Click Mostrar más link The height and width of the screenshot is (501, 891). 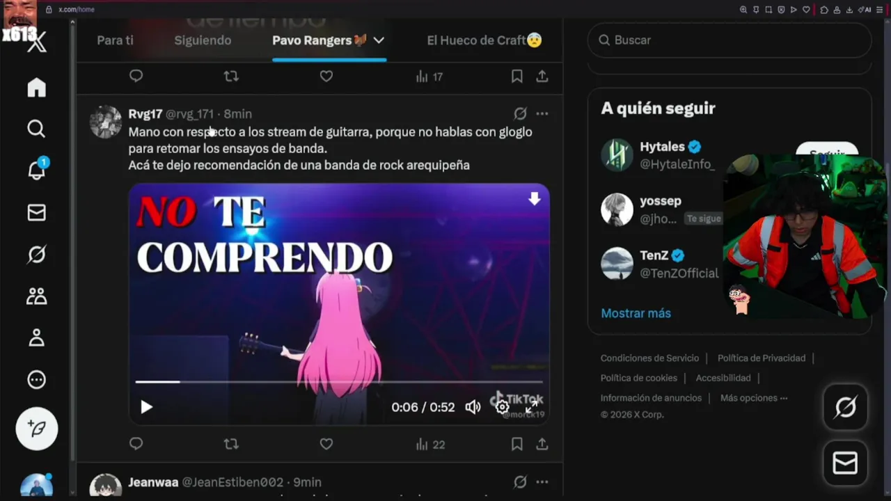pos(636,313)
